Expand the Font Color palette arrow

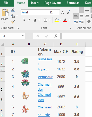[69, 20]
